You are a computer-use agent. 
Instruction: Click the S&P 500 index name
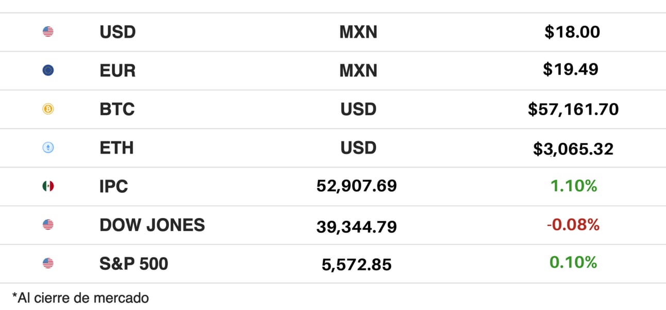tap(134, 263)
